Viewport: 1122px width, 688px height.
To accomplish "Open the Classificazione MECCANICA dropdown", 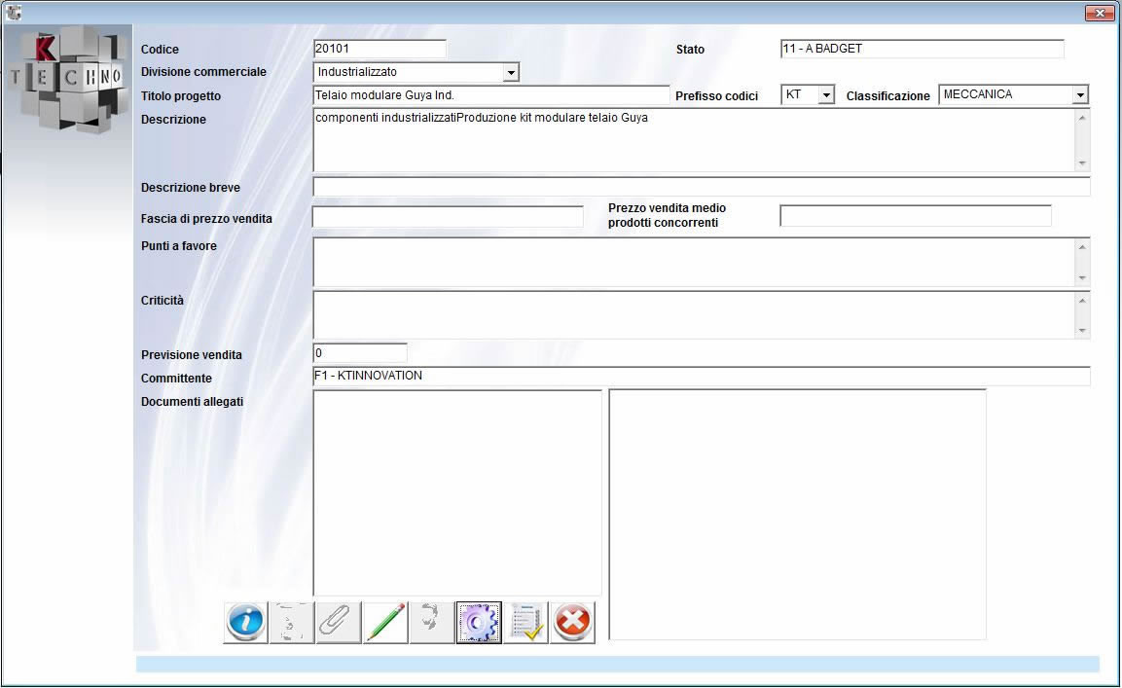I will 1080,94.
